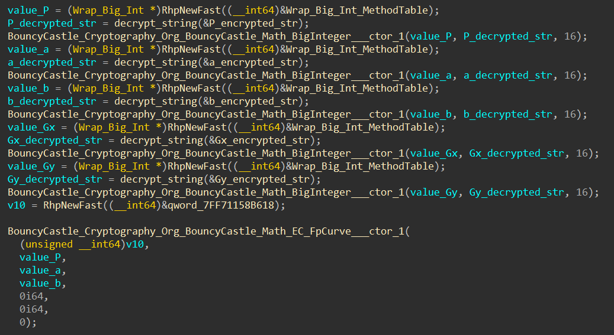Click the &P_encrypted_str argument

(x=250, y=24)
